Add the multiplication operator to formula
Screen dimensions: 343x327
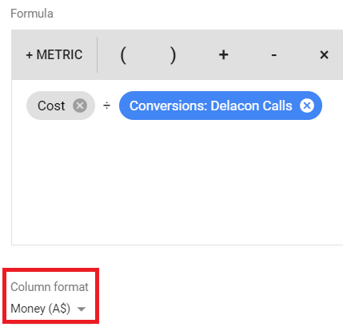pyautogui.click(x=324, y=55)
